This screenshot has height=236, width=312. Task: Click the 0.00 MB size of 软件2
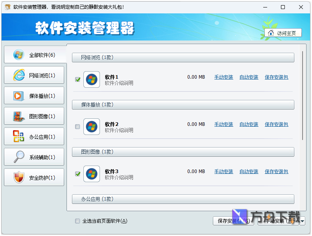point(196,124)
